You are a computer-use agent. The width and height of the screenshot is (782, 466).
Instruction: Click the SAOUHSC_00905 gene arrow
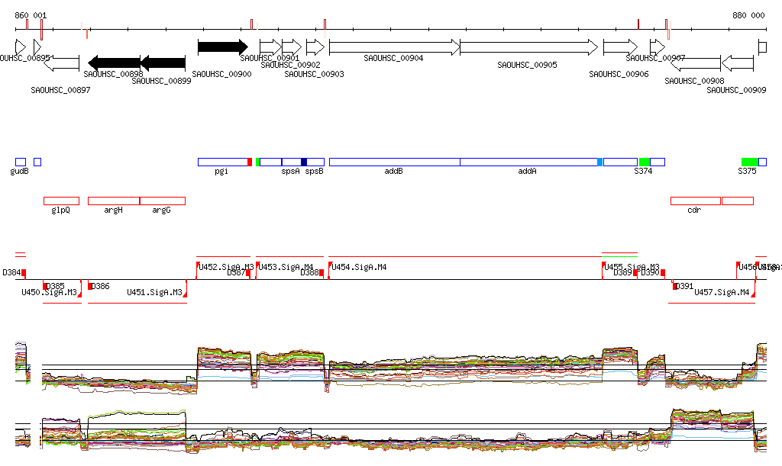(528, 47)
